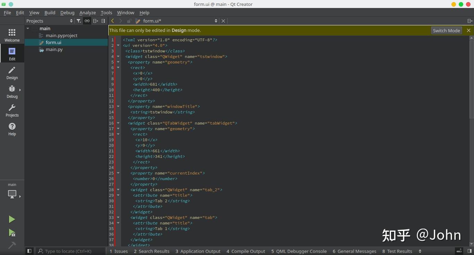Click the Build project hammer icon
Image resolution: width=474 pixels, height=255 pixels.
coord(12,245)
